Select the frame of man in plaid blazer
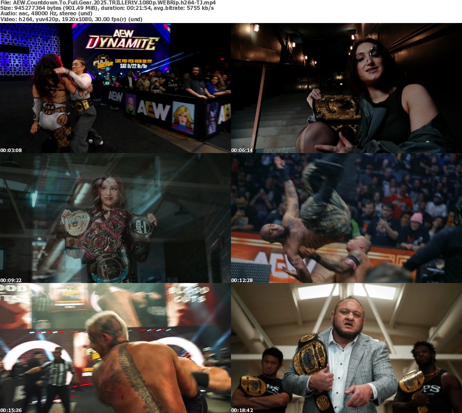The image size is (462, 413). tap(346, 348)
